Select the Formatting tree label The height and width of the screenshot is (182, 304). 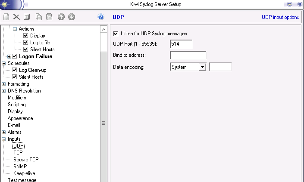19,84
